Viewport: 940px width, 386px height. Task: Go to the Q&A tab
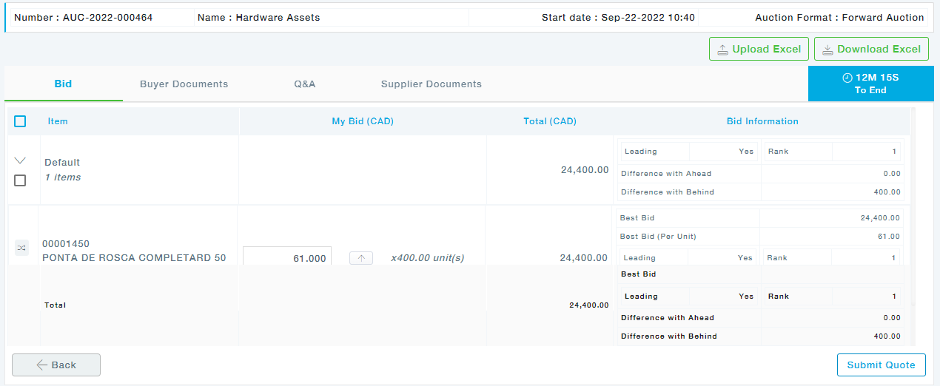point(304,84)
